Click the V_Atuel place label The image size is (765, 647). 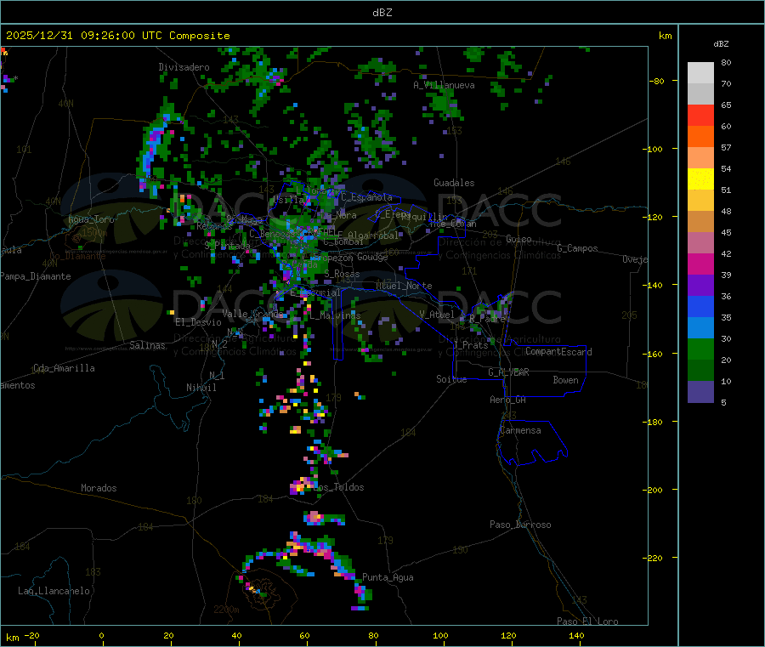tap(437, 315)
